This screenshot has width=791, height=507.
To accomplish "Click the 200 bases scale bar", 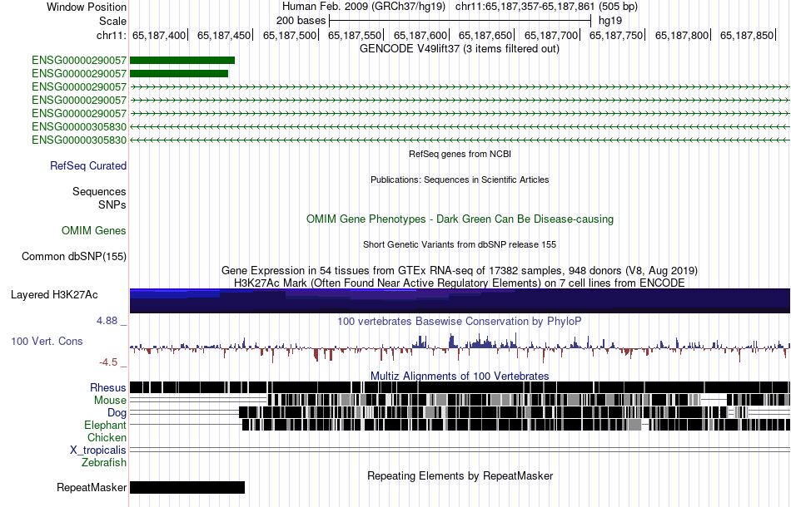I will 460,21.
